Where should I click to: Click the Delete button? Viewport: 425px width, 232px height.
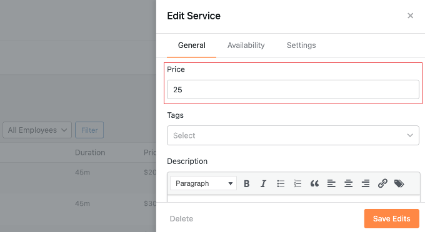point(181,218)
